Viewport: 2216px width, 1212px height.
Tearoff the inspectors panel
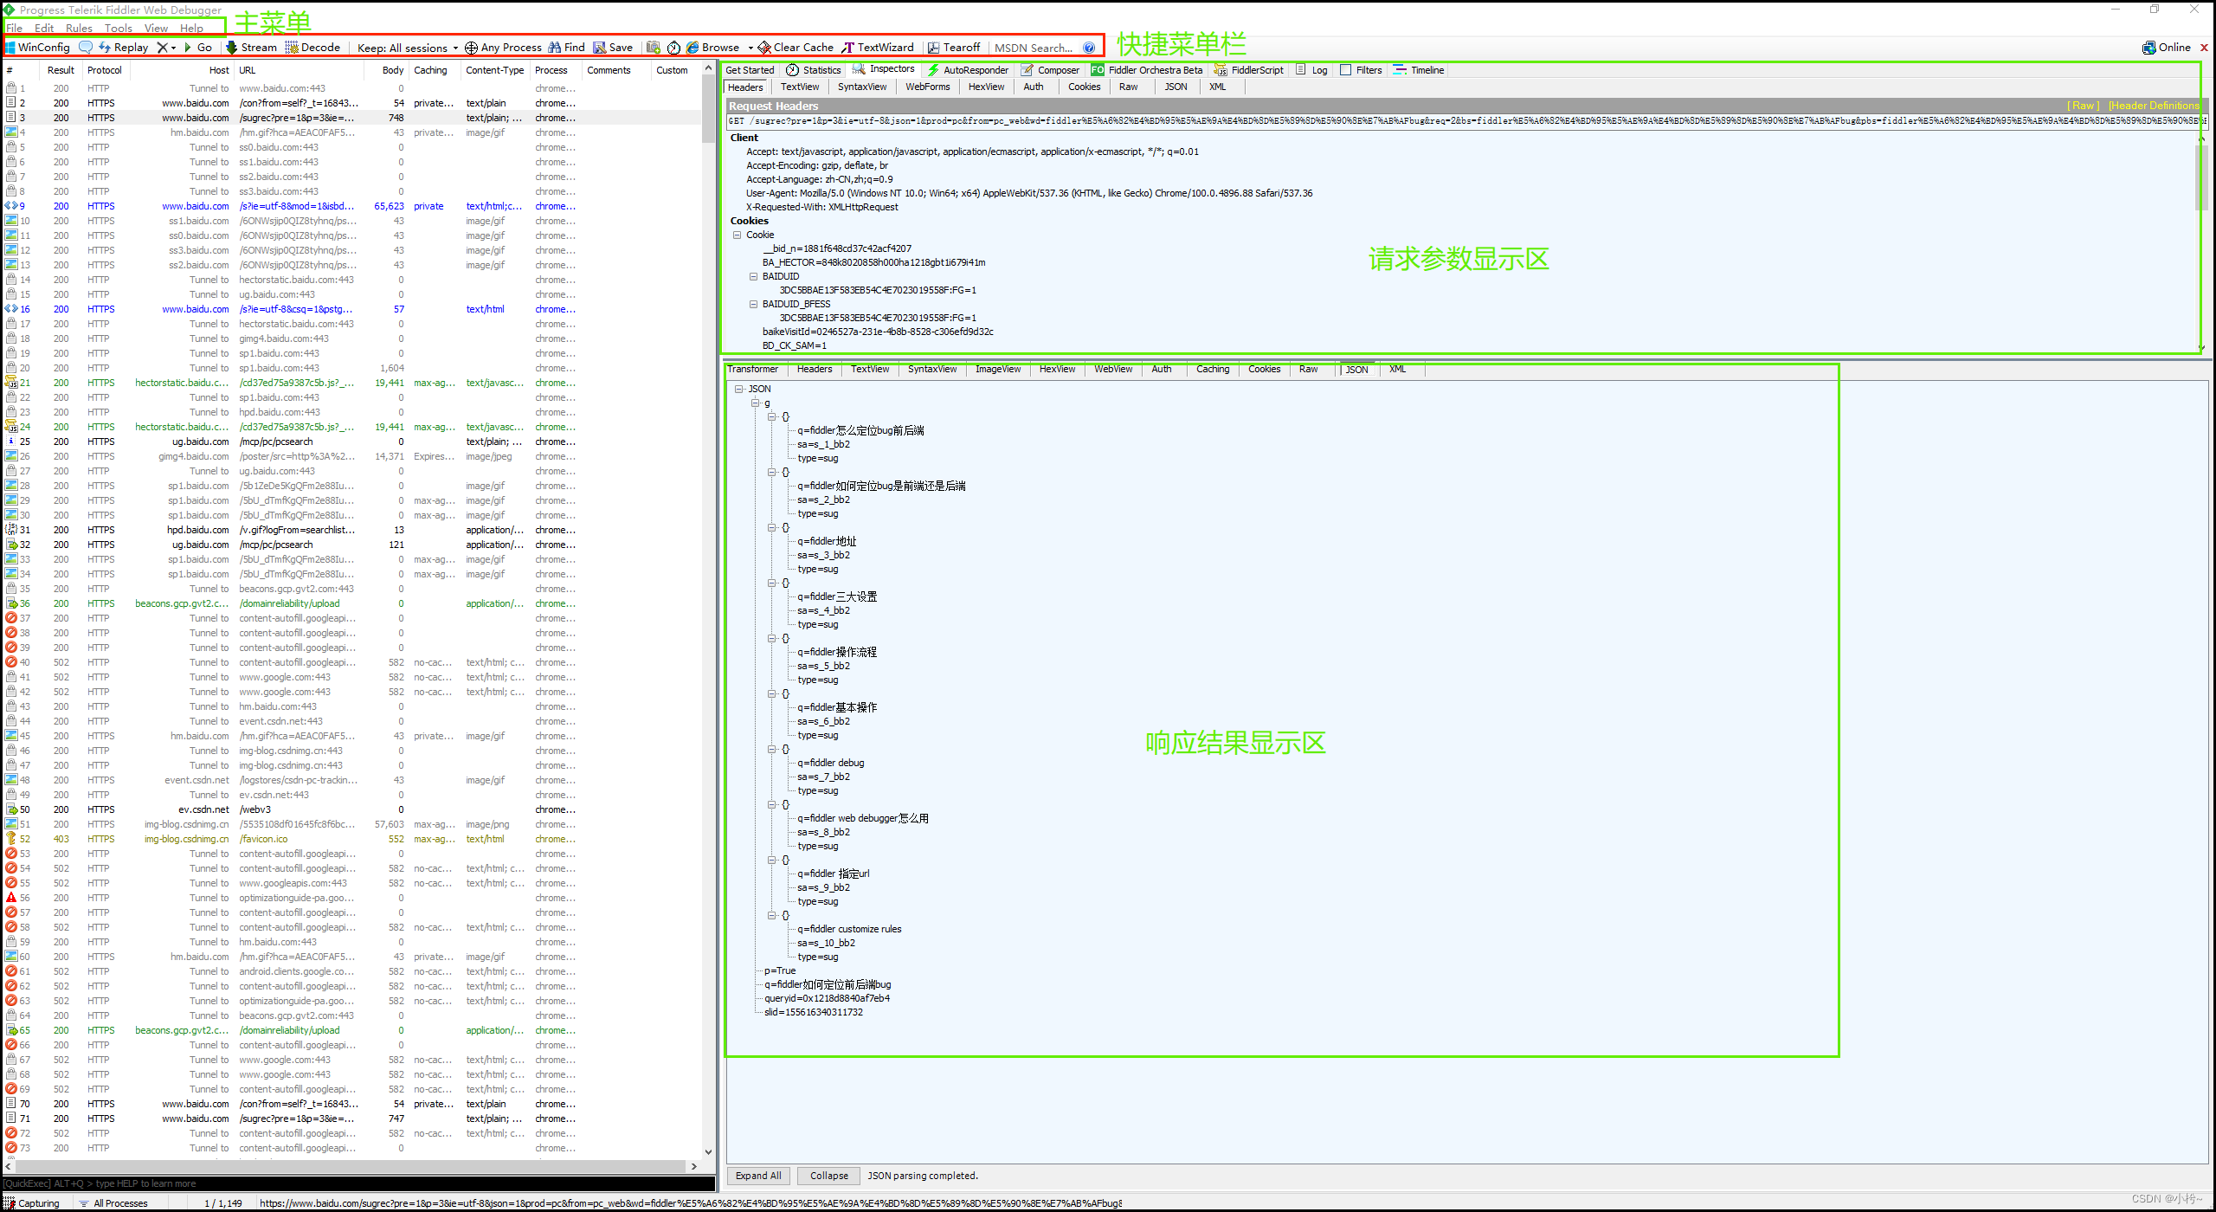954,48
